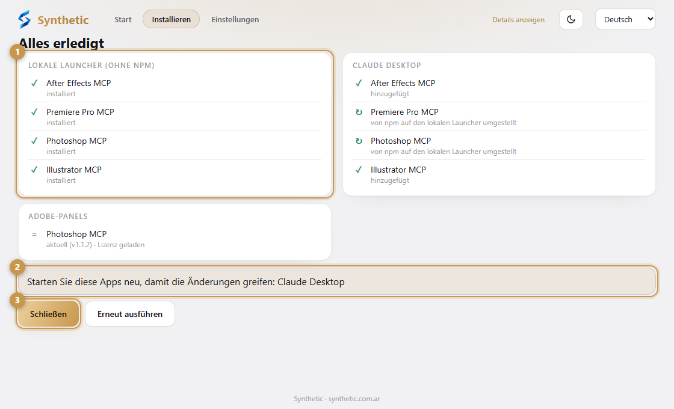Viewport: 674px width, 409px height.
Task: Click the Details anzeigen link
Action: pos(518,20)
